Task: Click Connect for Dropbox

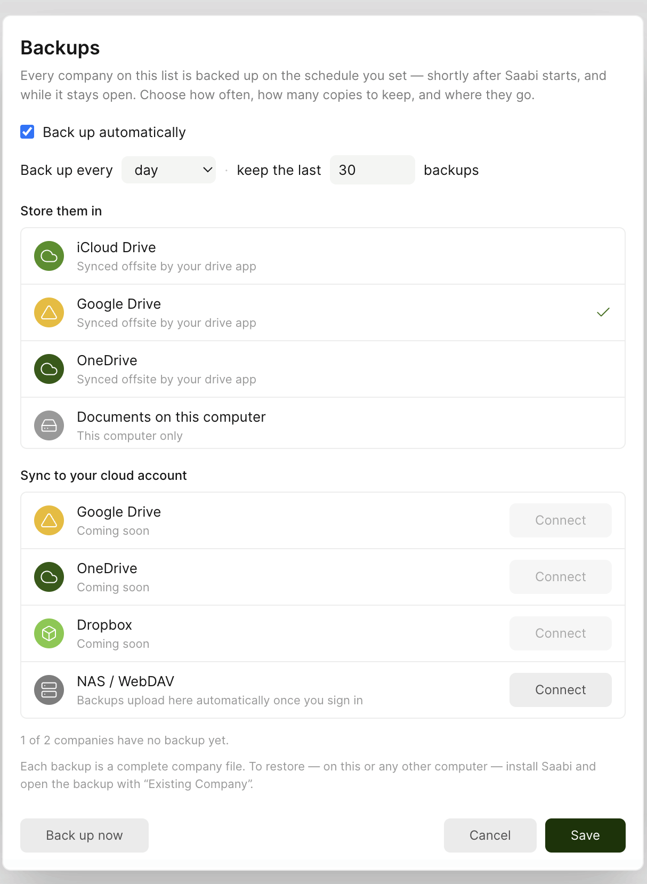Action: [561, 633]
